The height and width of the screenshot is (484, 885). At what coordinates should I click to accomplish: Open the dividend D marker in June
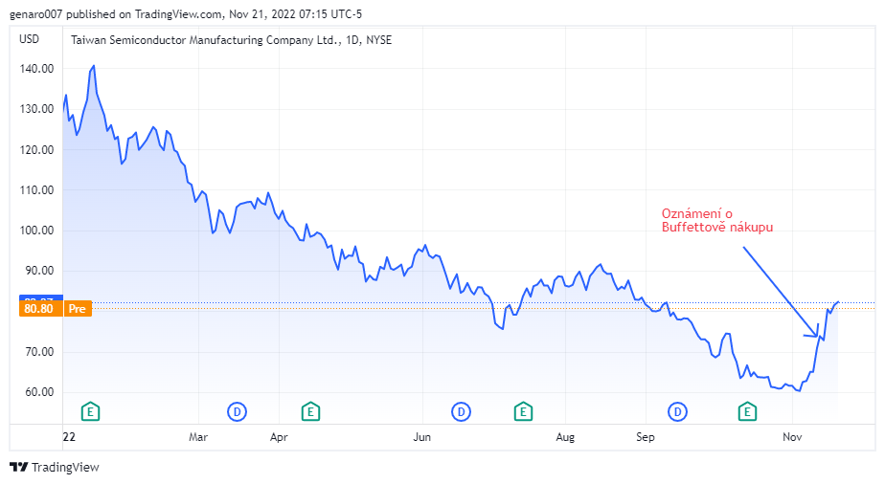(461, 412)
